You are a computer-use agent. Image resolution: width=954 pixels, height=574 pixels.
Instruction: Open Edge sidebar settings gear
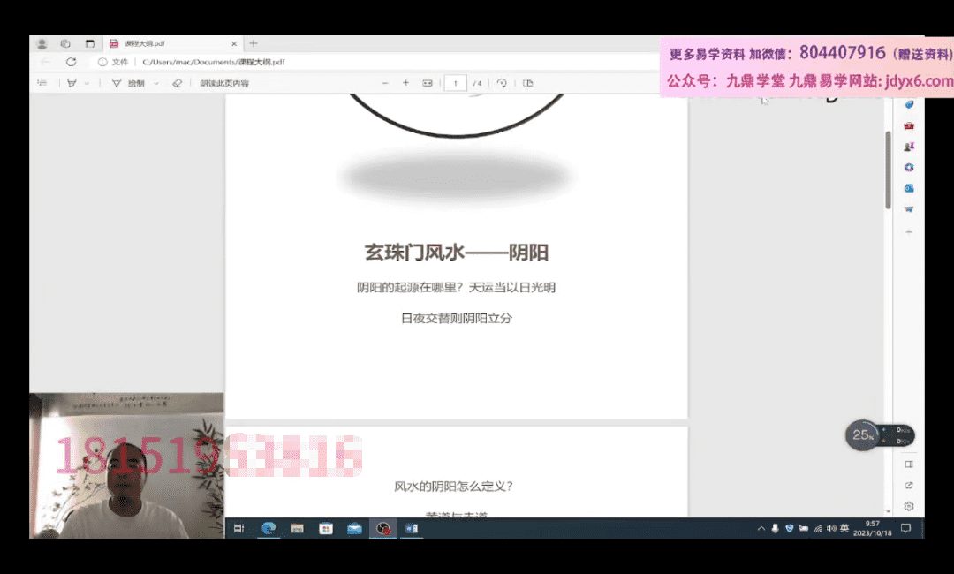[908, 506]
